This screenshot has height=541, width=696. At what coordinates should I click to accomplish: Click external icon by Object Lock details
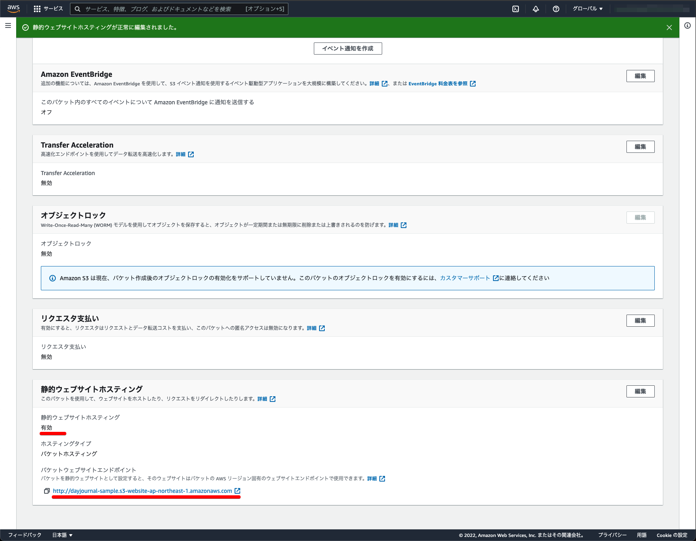(404, 225)
